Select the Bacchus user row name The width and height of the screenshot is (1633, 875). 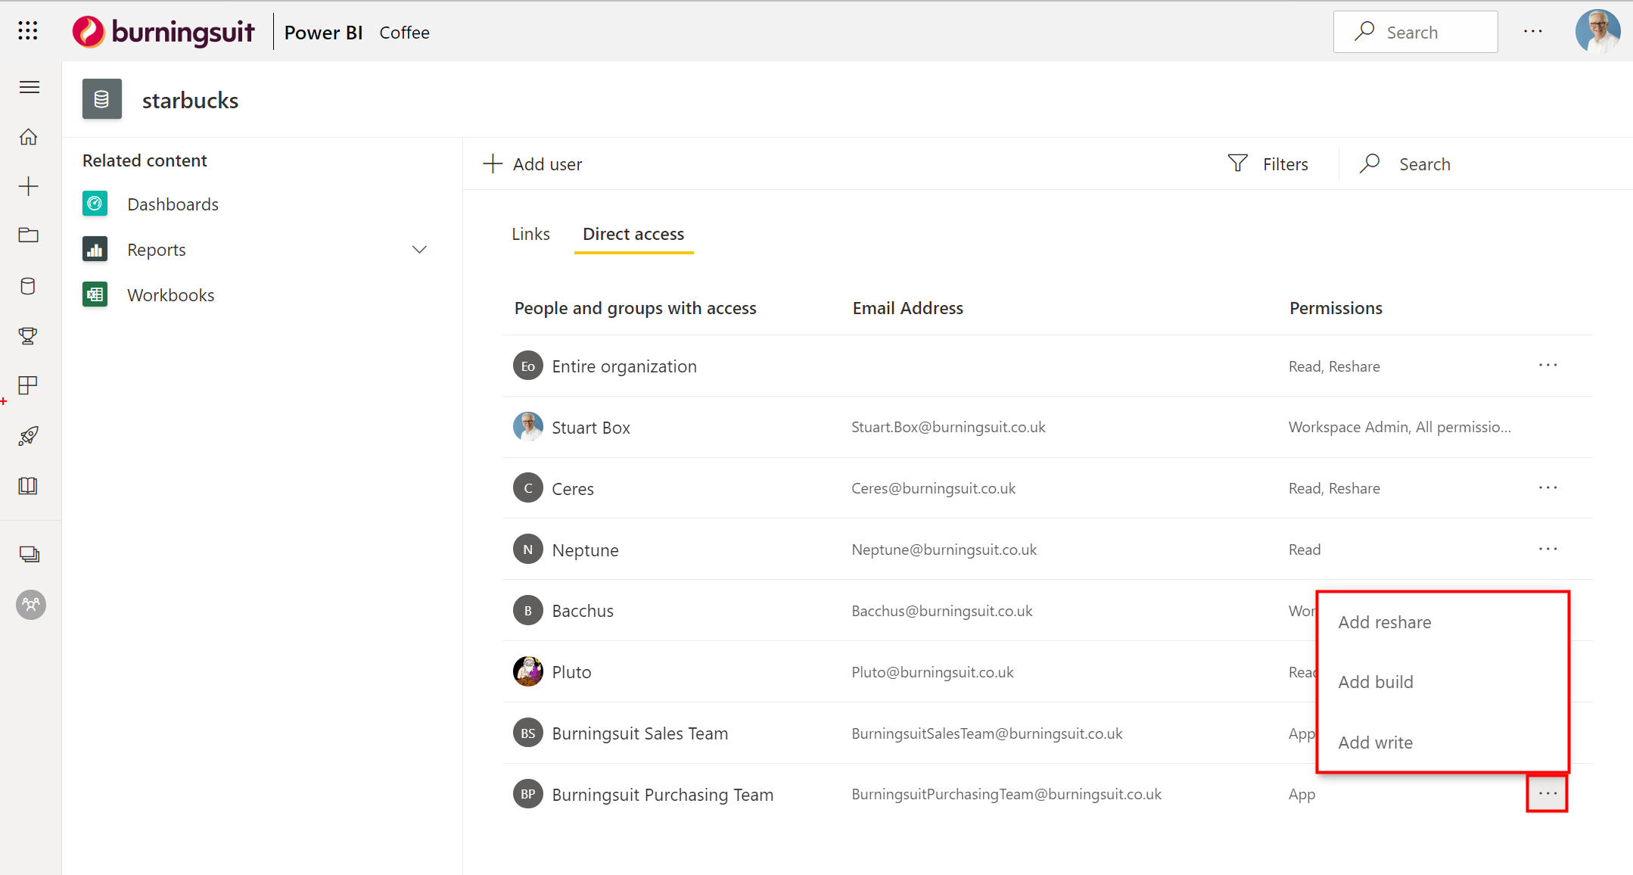pos(583,611)
